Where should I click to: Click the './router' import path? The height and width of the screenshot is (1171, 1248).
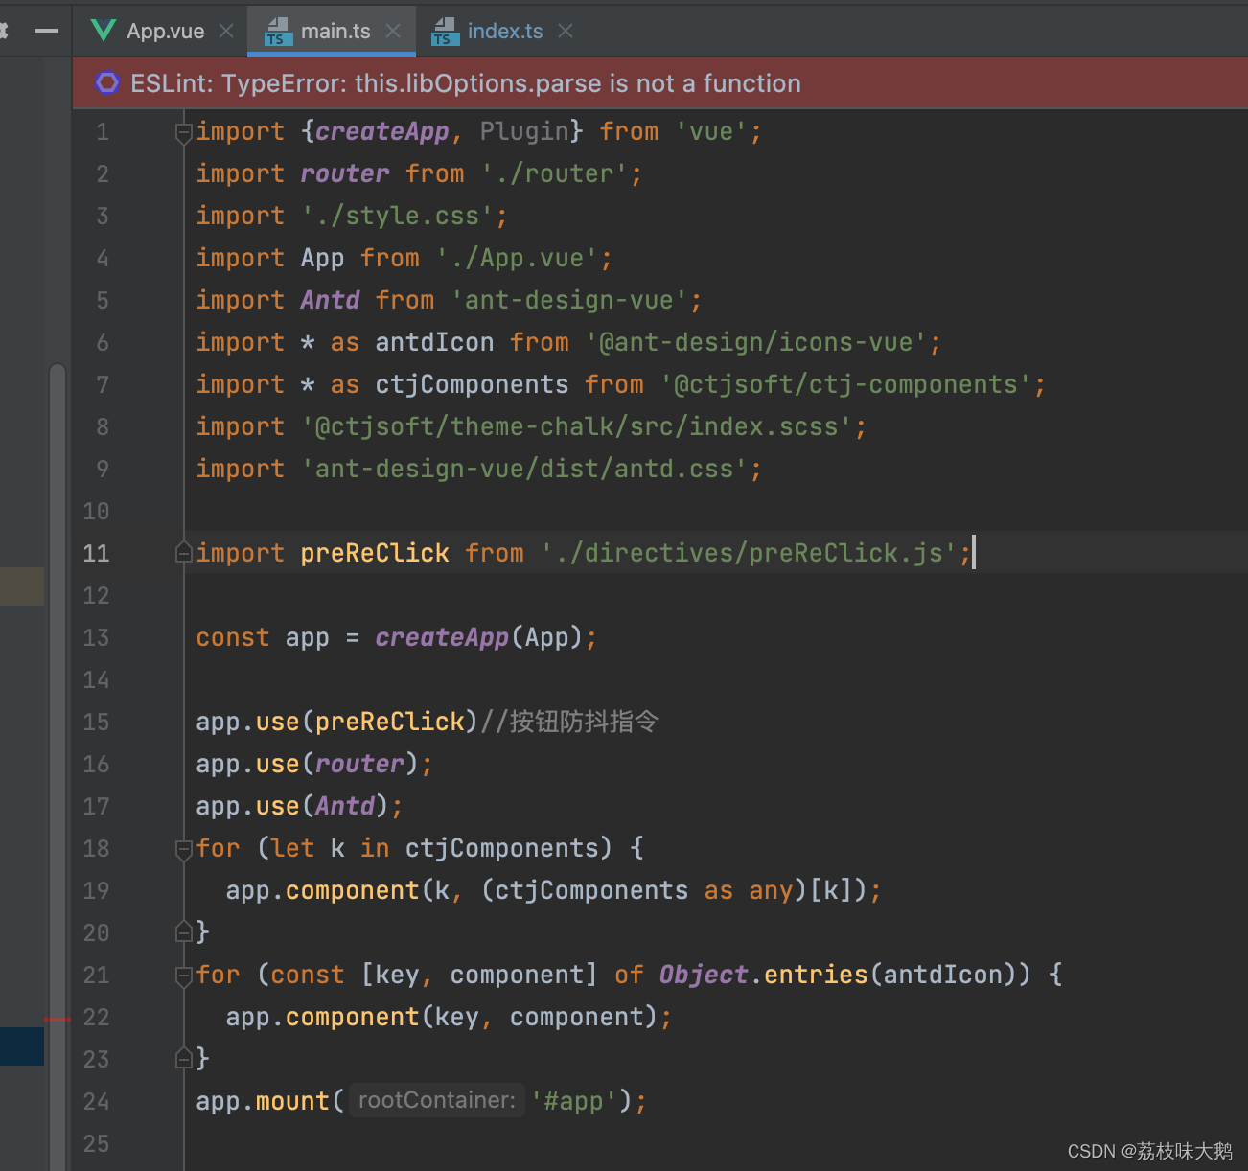click(x=554, y=173)
